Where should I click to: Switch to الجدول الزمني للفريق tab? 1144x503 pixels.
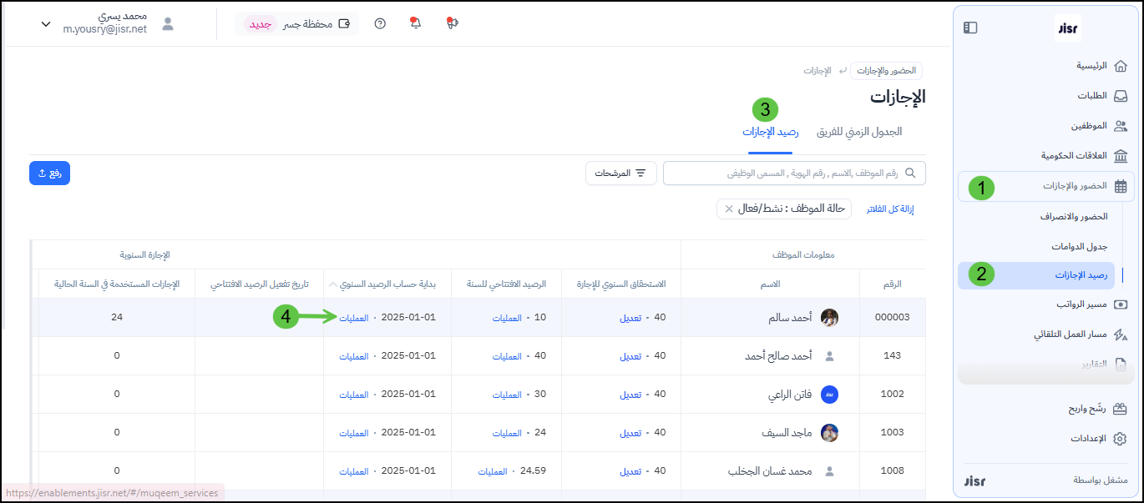click(858, 132)
